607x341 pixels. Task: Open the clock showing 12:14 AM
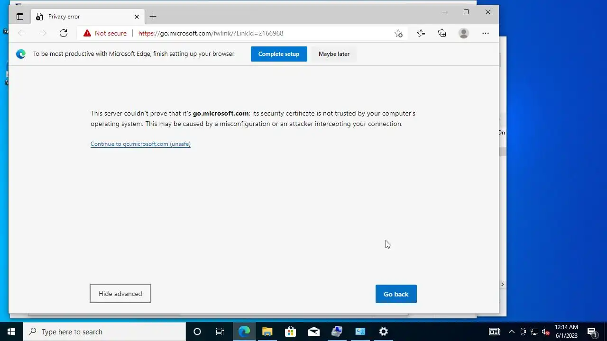point(566,332)
